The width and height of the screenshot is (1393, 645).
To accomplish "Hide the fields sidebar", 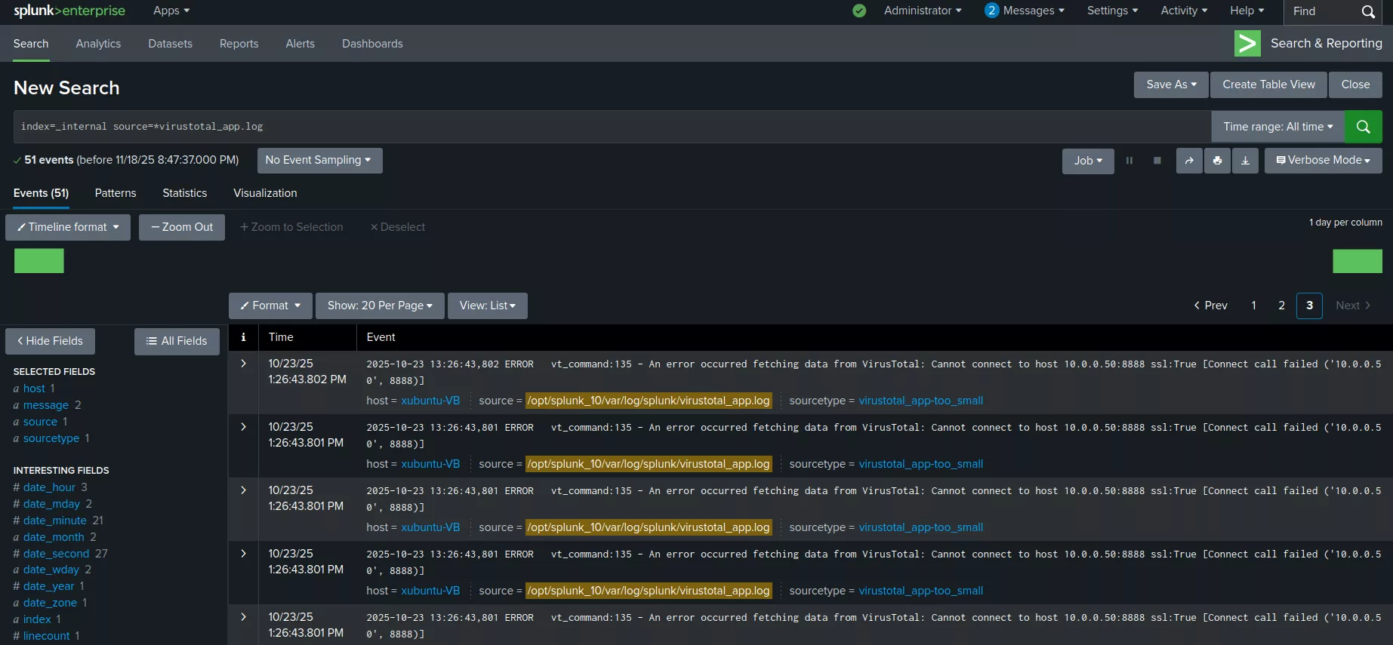I will [x=50, y=341].
